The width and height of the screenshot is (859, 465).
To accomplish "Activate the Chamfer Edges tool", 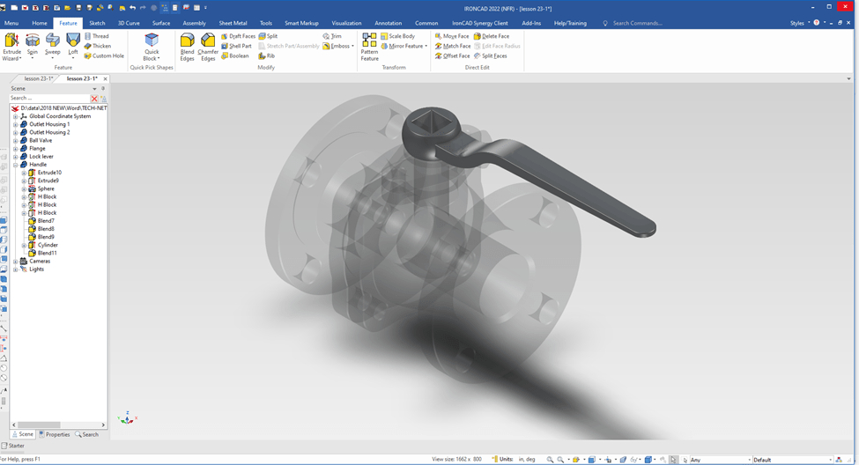I will point(208,47).
